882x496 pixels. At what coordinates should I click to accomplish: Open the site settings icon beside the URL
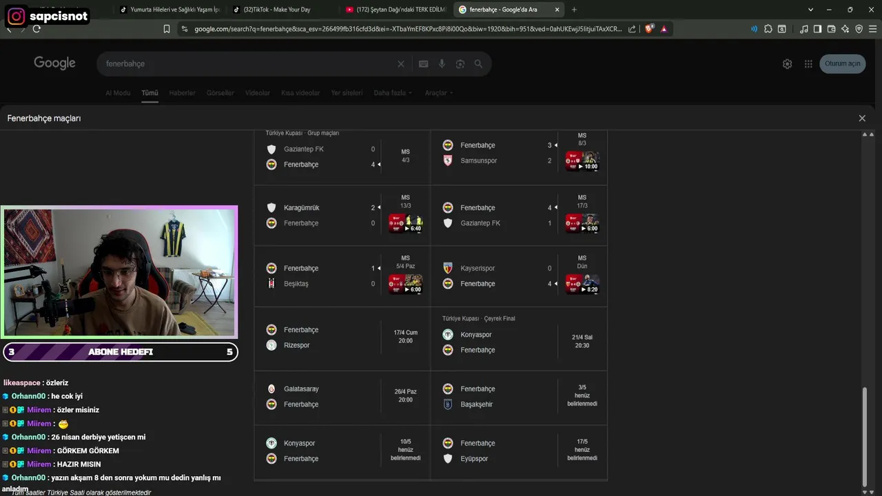[184, 29]
